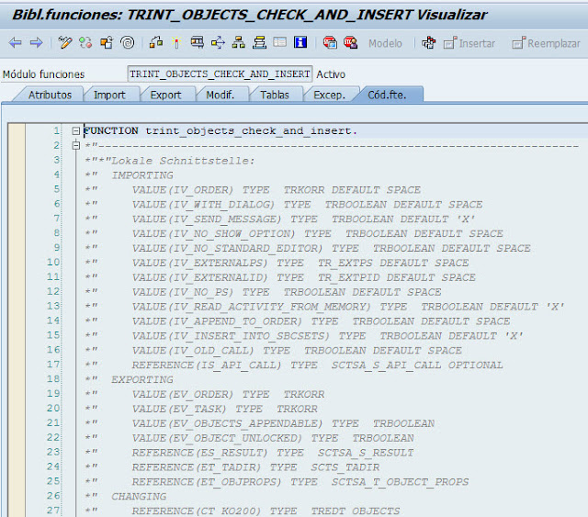Go back with the left arrow icon
Image resolution: width=588 pixels, height=517 pixels.
tap(15, 43)
